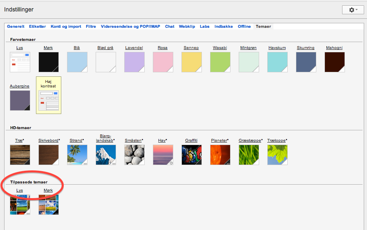
Task: Apply the Wasabi green theme swatch
Action: click(220, 62)
